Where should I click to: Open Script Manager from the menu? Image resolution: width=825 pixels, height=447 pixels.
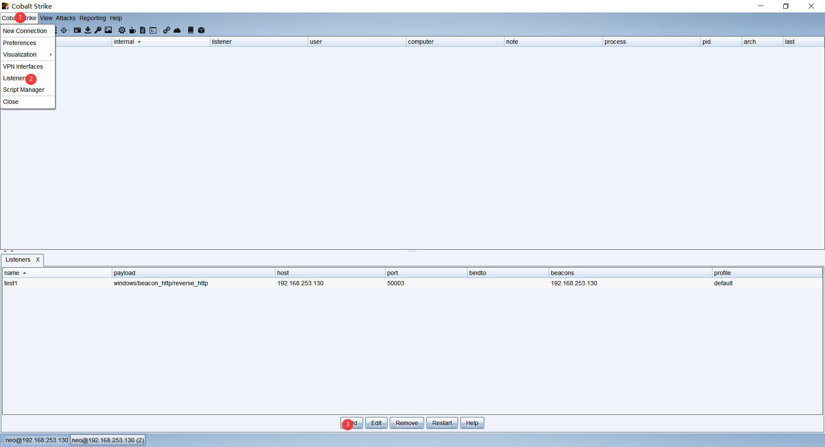click(x=27, y=90)
